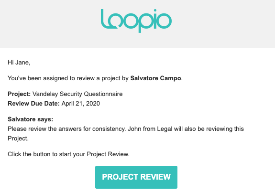Click the Loopio logo in the header

click(x=136, y=21)
